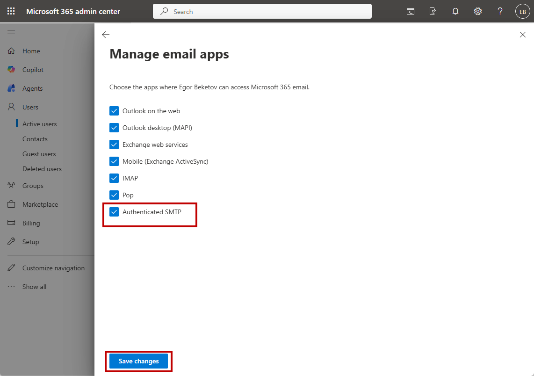Close the Manage email apps panel
The image size is (534, 376).
point(523,35)
